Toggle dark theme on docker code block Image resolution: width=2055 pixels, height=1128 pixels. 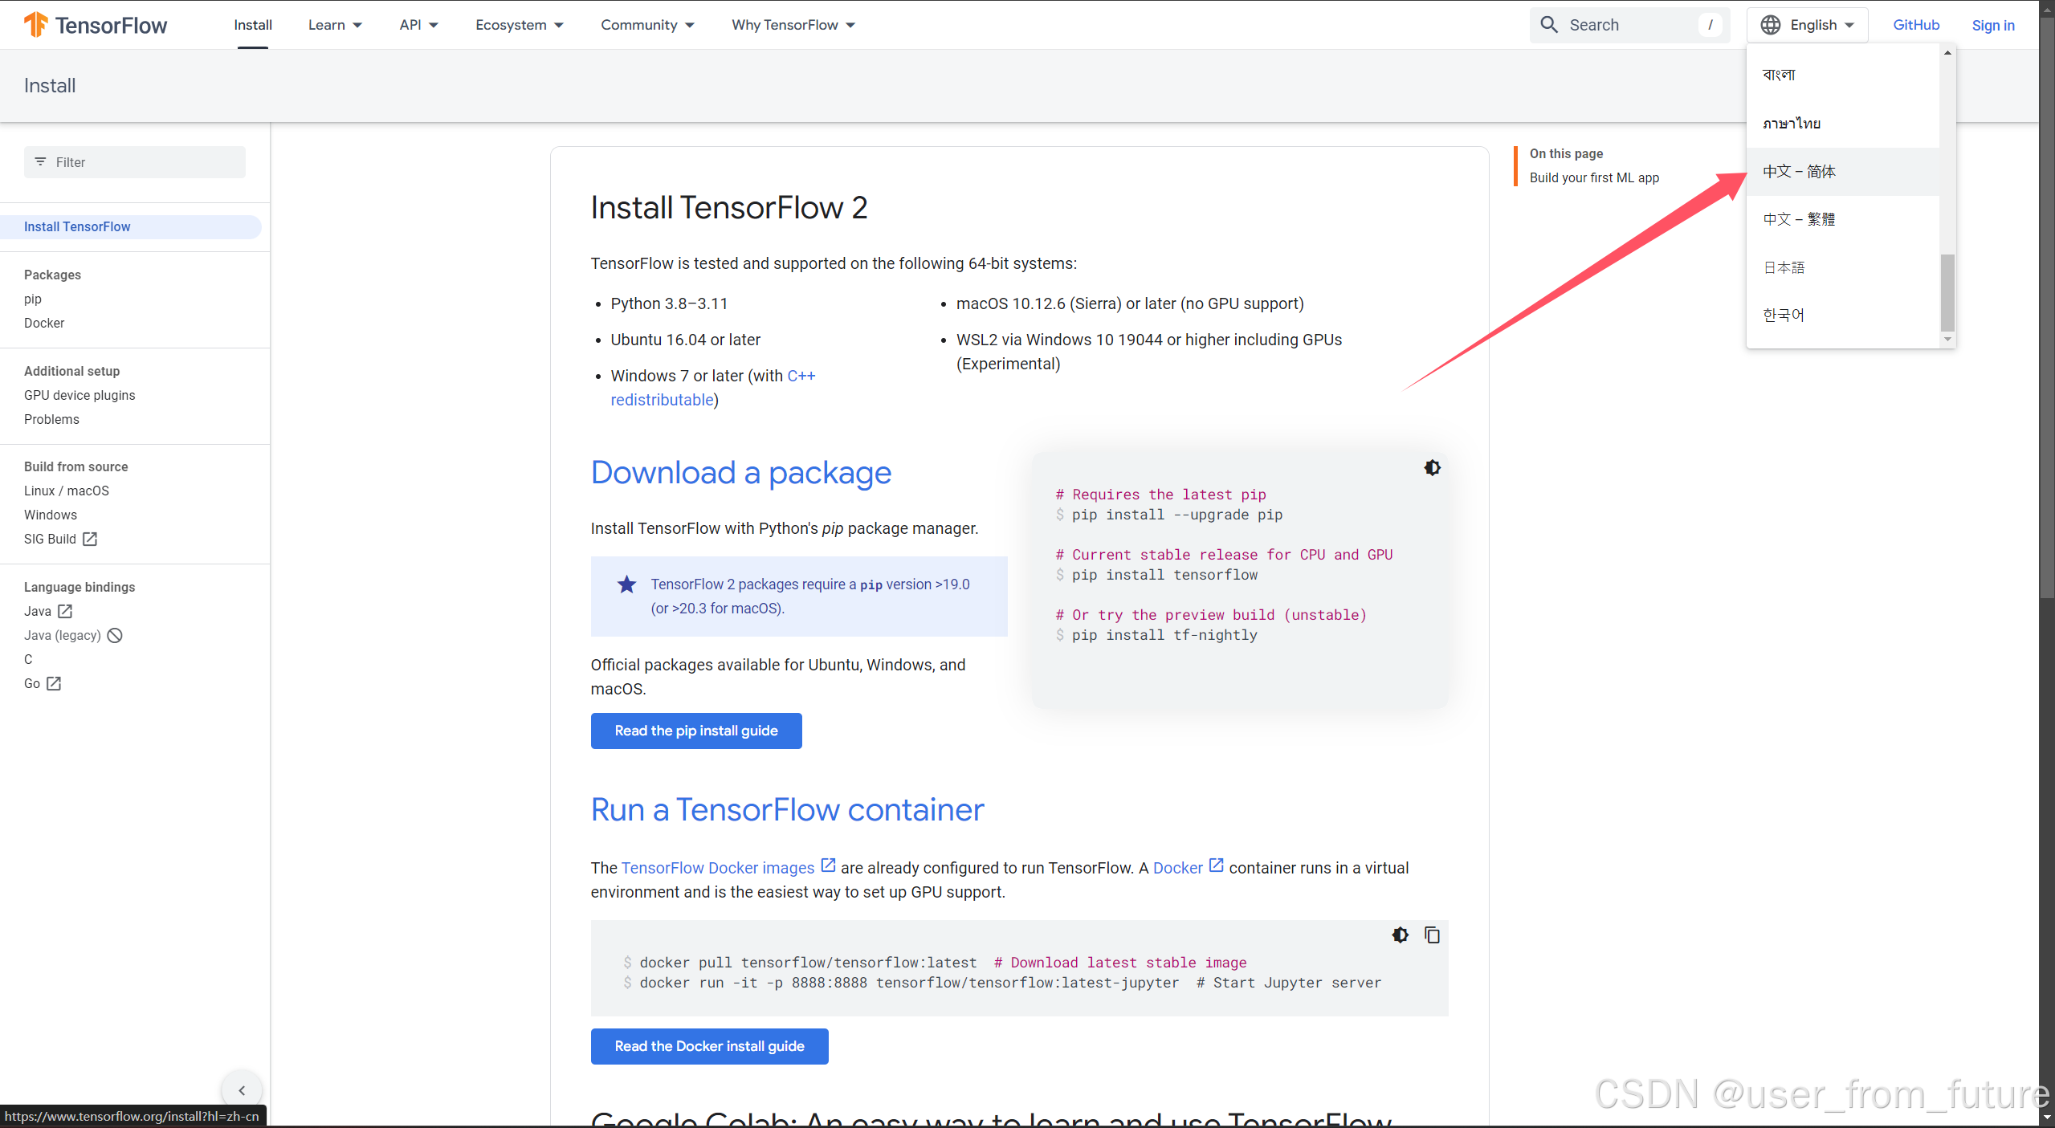(x=1401, y=935)
